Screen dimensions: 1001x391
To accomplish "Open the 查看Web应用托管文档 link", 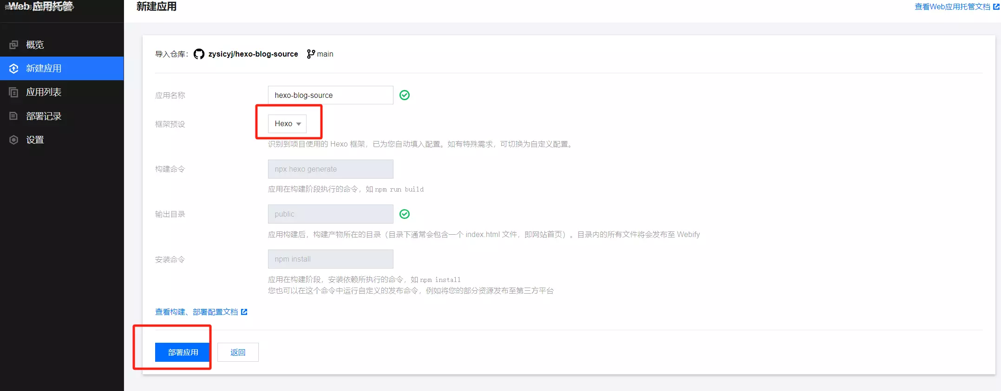I will tap(952, 7).
